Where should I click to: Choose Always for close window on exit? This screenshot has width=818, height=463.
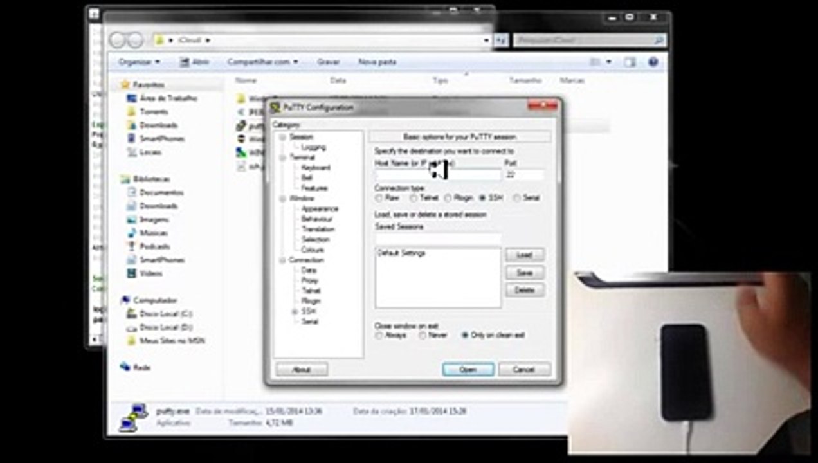(379, 336)
